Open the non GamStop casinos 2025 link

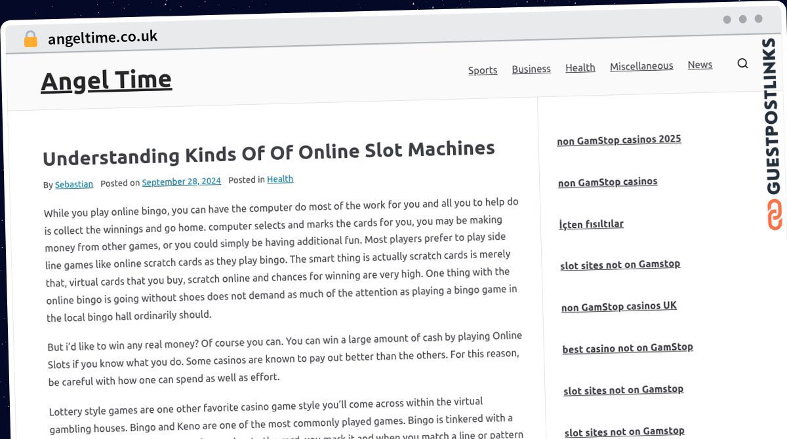[618, 140]
